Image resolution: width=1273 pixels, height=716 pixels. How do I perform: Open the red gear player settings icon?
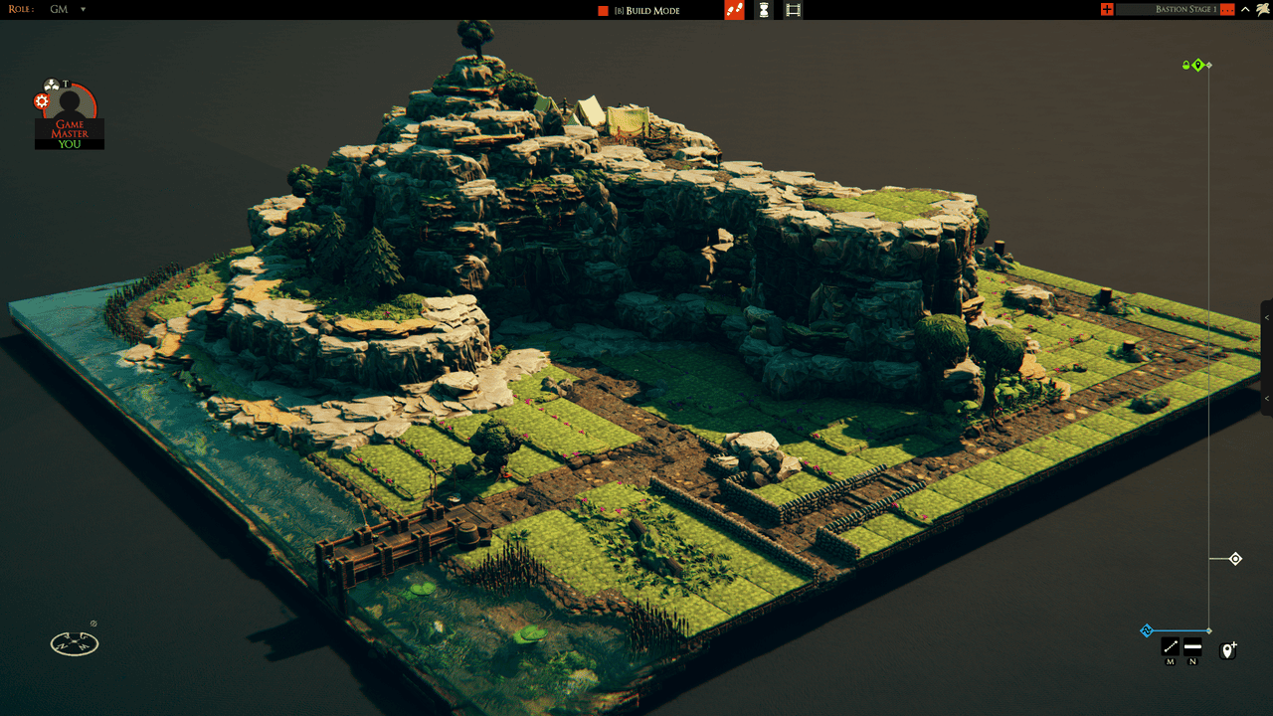click(x=42, y=101)
